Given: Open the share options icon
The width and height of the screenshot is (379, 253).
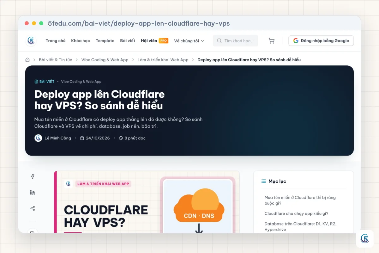Looking at the screenshot, I should click(x=33, y=208).
